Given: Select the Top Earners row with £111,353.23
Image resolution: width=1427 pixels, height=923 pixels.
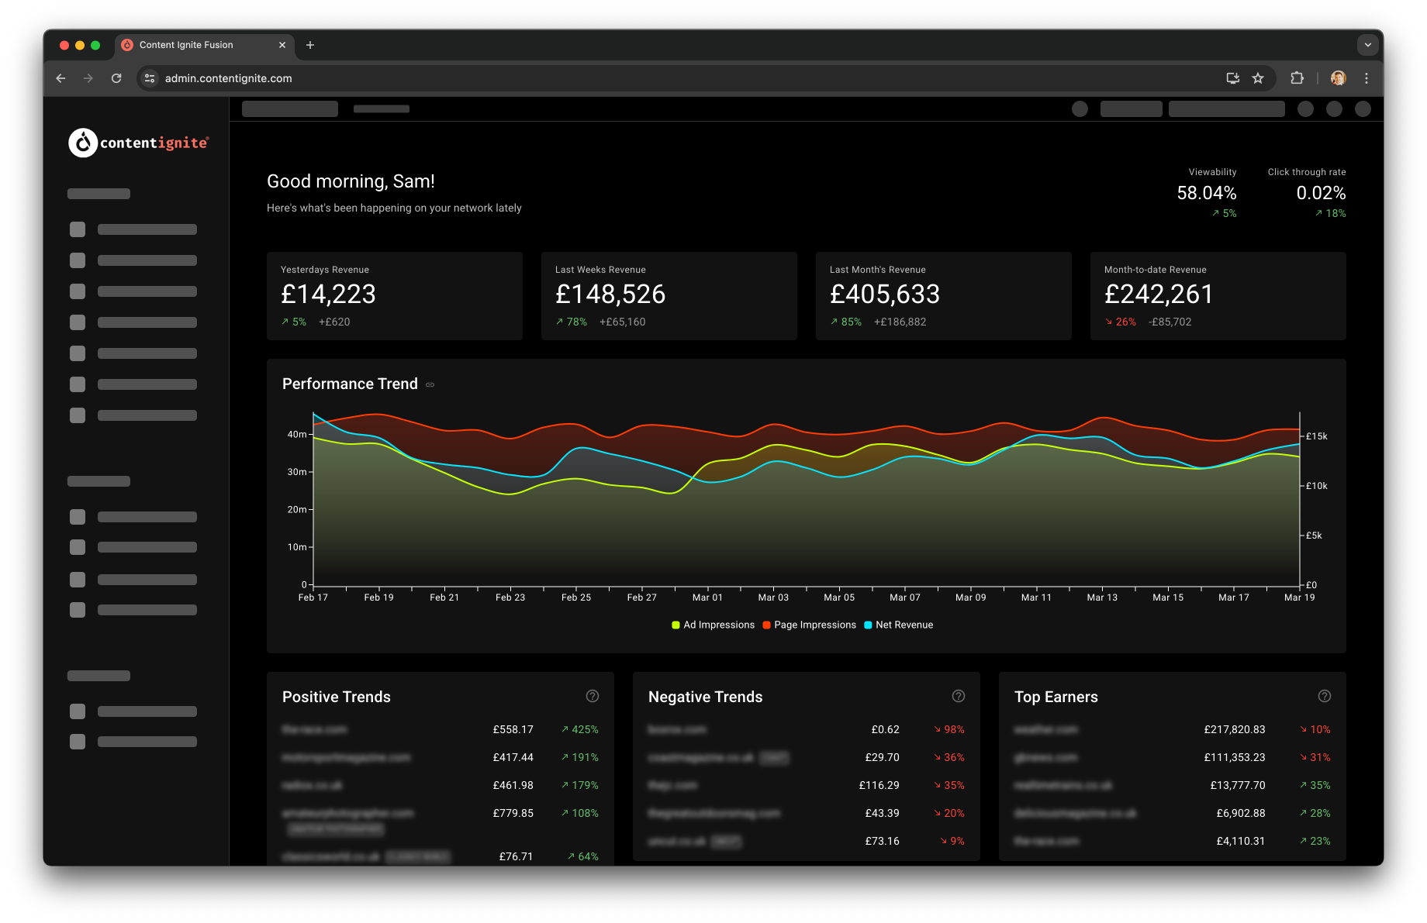Looking at the screenshot, I should 1173,757.
